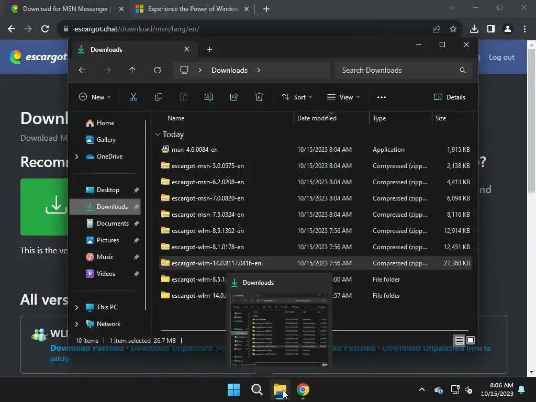Select file msn-4.6.0084-en
536x402 pixels.
(x=316, y=150)
